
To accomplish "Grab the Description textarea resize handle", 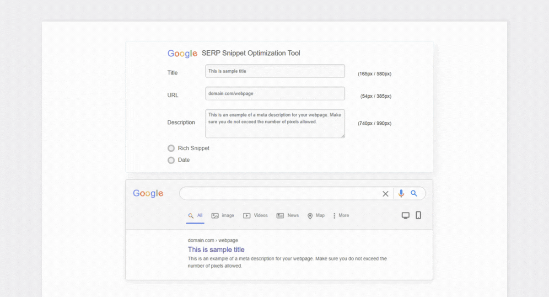I will click(x=342, y=135).
